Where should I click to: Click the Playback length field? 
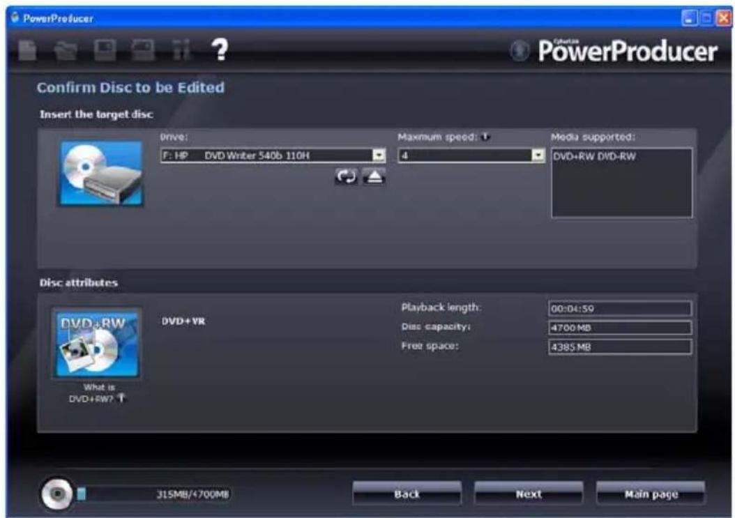click(x=620, y=308)
